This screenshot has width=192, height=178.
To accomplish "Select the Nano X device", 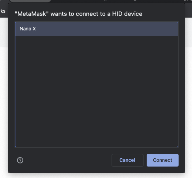I will (97, 29).
